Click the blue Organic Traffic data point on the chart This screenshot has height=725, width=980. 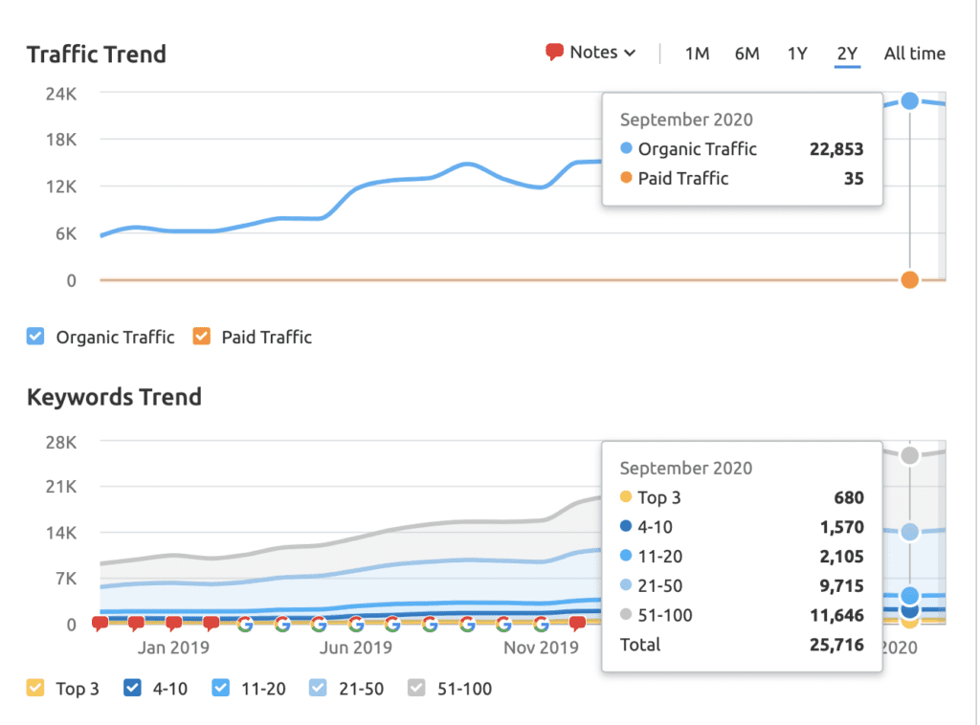910,100
